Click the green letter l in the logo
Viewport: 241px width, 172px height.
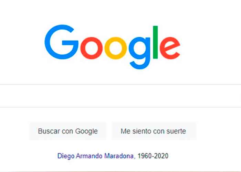coord(155,42)
